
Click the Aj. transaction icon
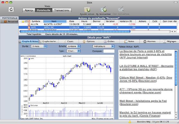click(103, 9)
